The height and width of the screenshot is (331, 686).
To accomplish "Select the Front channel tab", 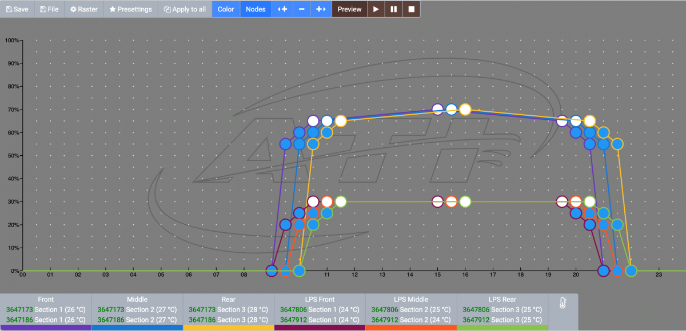I will pyautogui.click(x=46, y=299).
